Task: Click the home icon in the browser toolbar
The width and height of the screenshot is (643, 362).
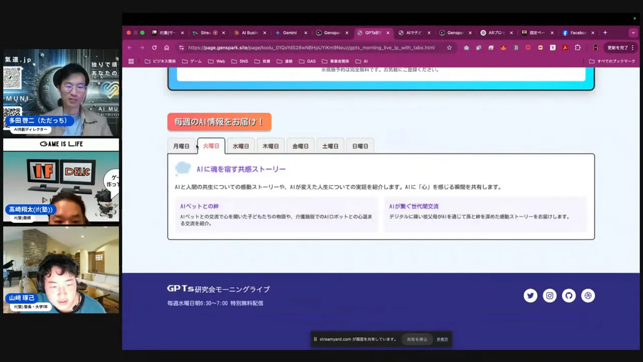Action: 166,47
